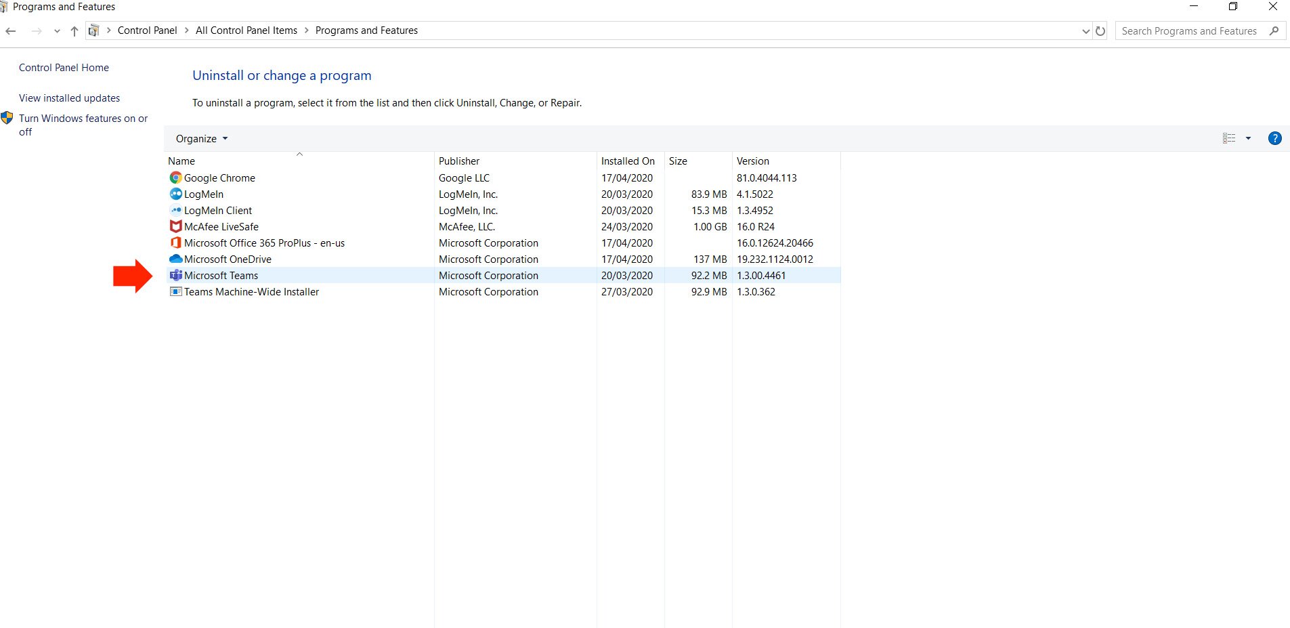
Task: Click the McAfee, LLC. publisher cell
Action: 467,227
